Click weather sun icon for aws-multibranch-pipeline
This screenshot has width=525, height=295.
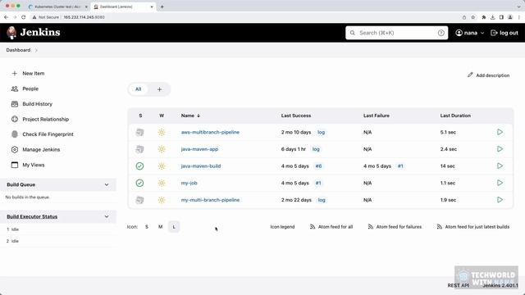click(x=162, y=132)
